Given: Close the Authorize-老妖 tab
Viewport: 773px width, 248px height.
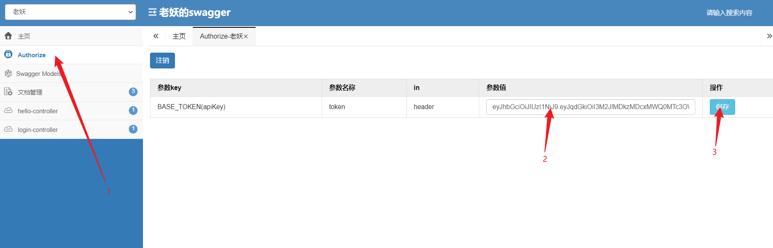Looking at the screenshot, I should tap(246, 36).
